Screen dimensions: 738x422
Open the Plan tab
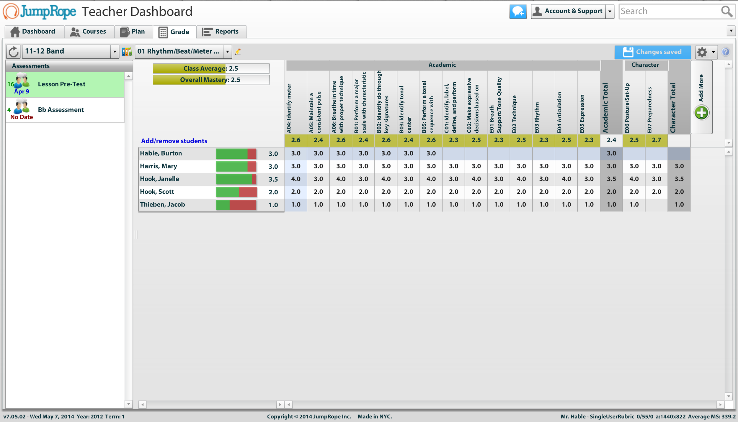coord(133,32)
